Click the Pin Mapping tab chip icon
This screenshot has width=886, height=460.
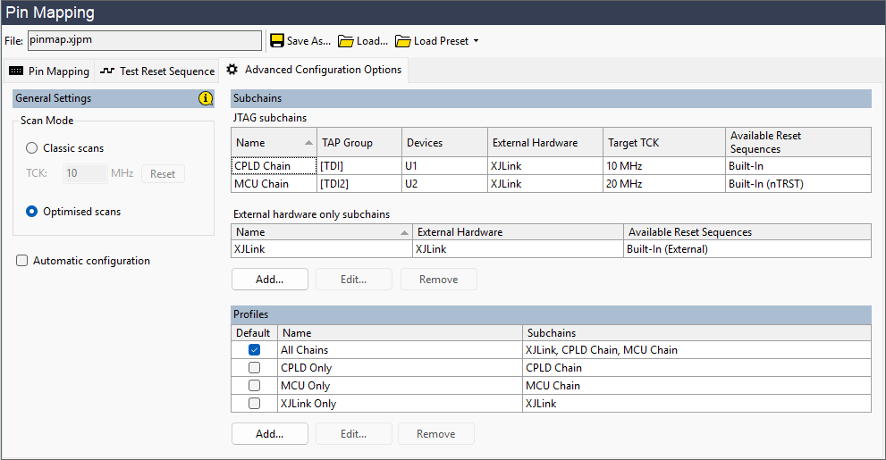pos(16,71)
